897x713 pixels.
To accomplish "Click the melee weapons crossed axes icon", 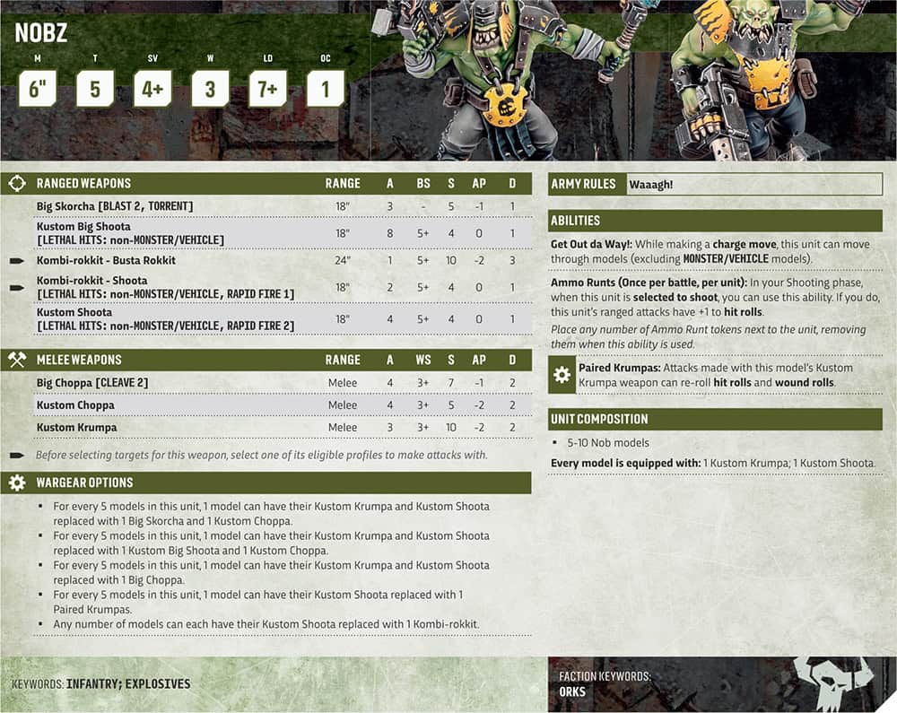I will 16,360.
